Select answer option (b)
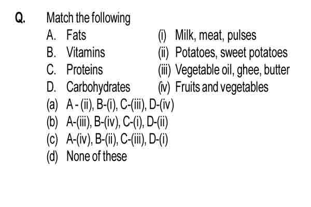This screenshot has height=207, width=311. pos(107,122)
